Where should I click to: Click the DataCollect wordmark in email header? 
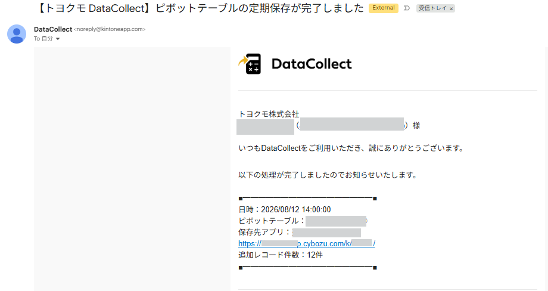coord(312,64)
